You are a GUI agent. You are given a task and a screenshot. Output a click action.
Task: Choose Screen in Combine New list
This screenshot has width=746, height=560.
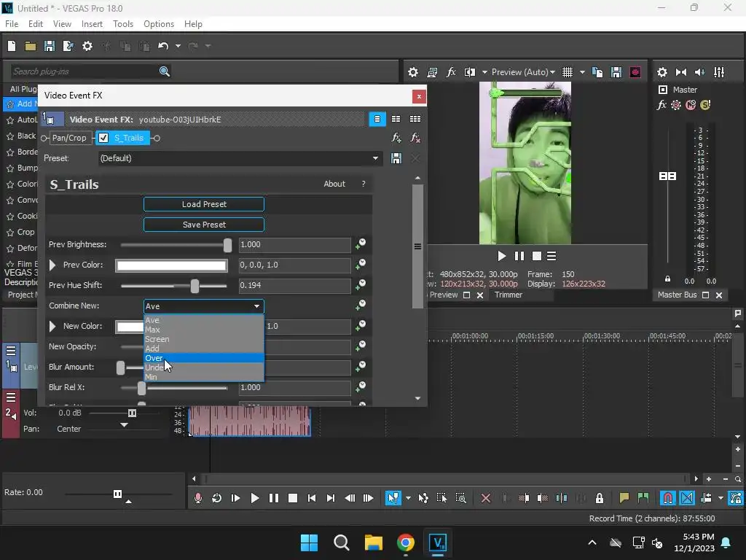(x=204, y=339)
